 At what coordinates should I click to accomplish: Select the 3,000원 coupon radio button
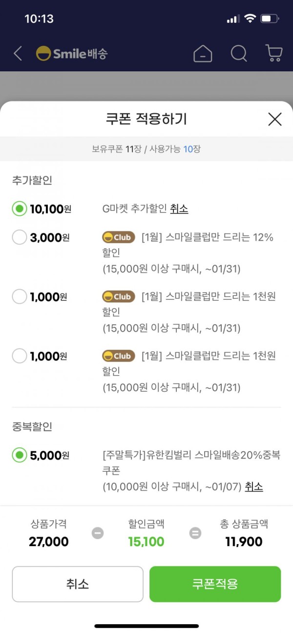pyautogui.click(x=20, y=237)
